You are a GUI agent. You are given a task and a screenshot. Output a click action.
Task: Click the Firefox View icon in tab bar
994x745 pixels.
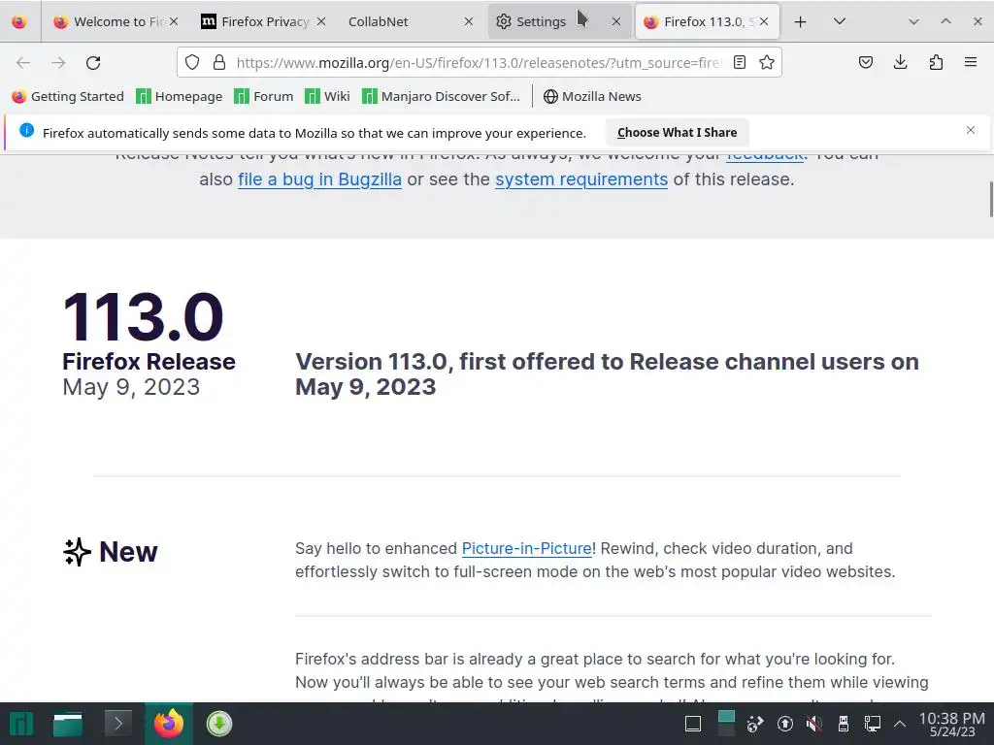19,21
